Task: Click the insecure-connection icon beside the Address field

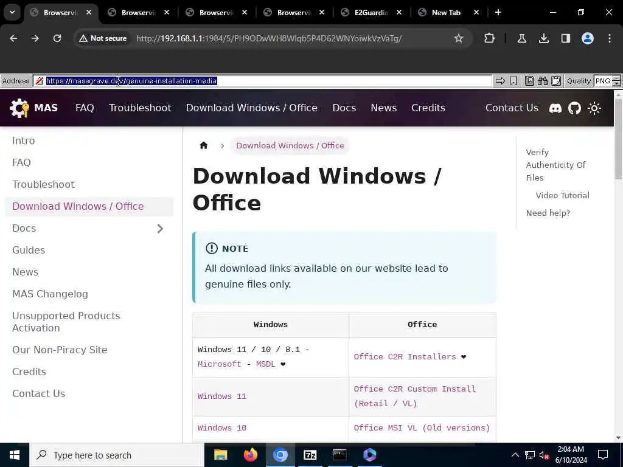Action: 40,81
